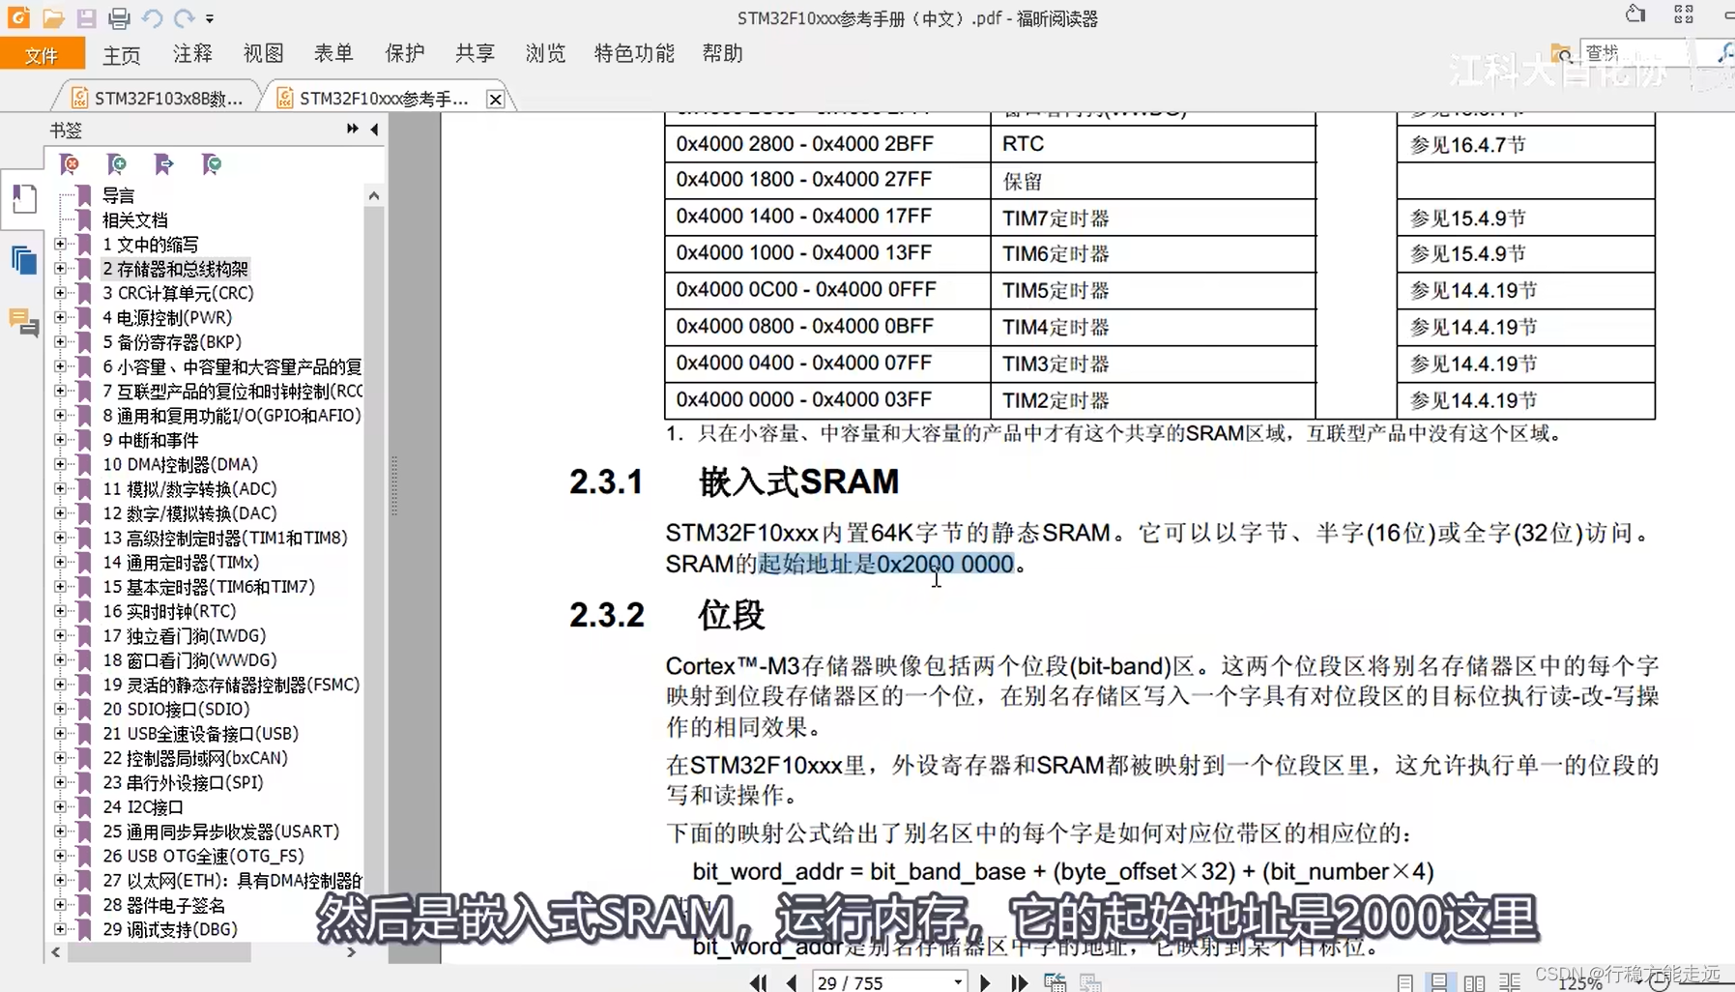Viewport: 1735px width, 992px height.
Task: Collapse the bookmark side panel arrow
Action: pos(374,129)
